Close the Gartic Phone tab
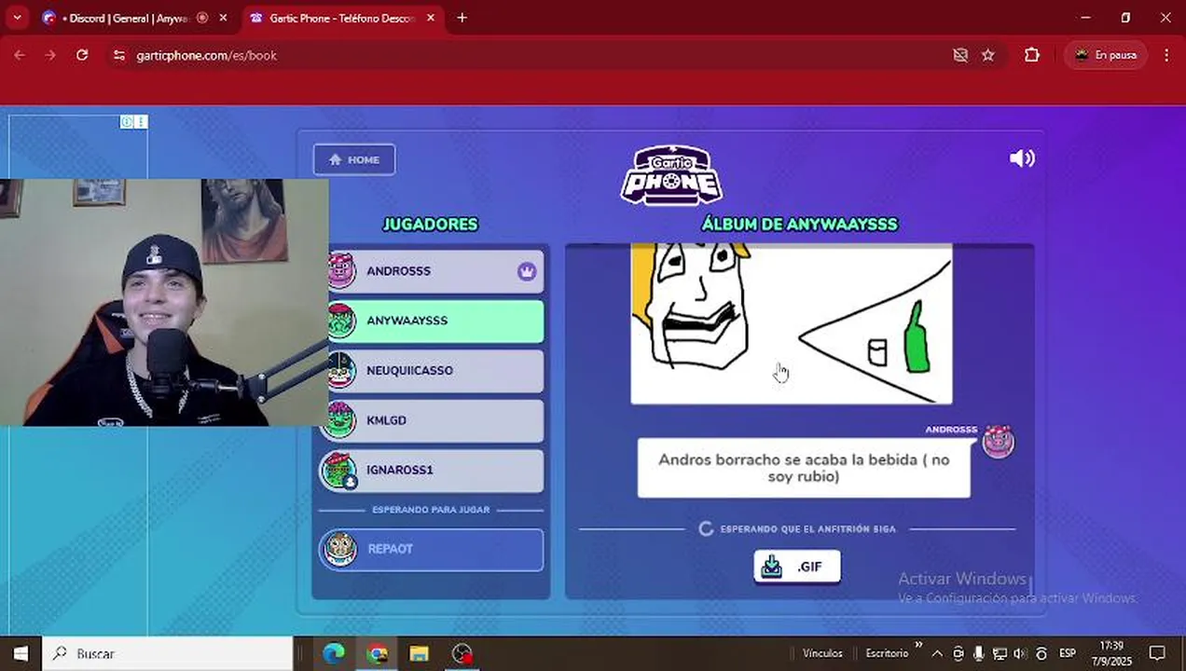The height and width of the screenshot is (671, 1186). (430, 18)
